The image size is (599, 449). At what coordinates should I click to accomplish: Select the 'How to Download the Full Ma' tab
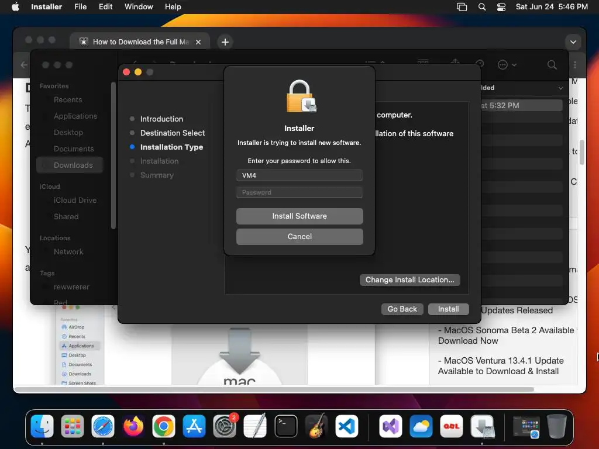pyautogui.click(x=140, y=42)
